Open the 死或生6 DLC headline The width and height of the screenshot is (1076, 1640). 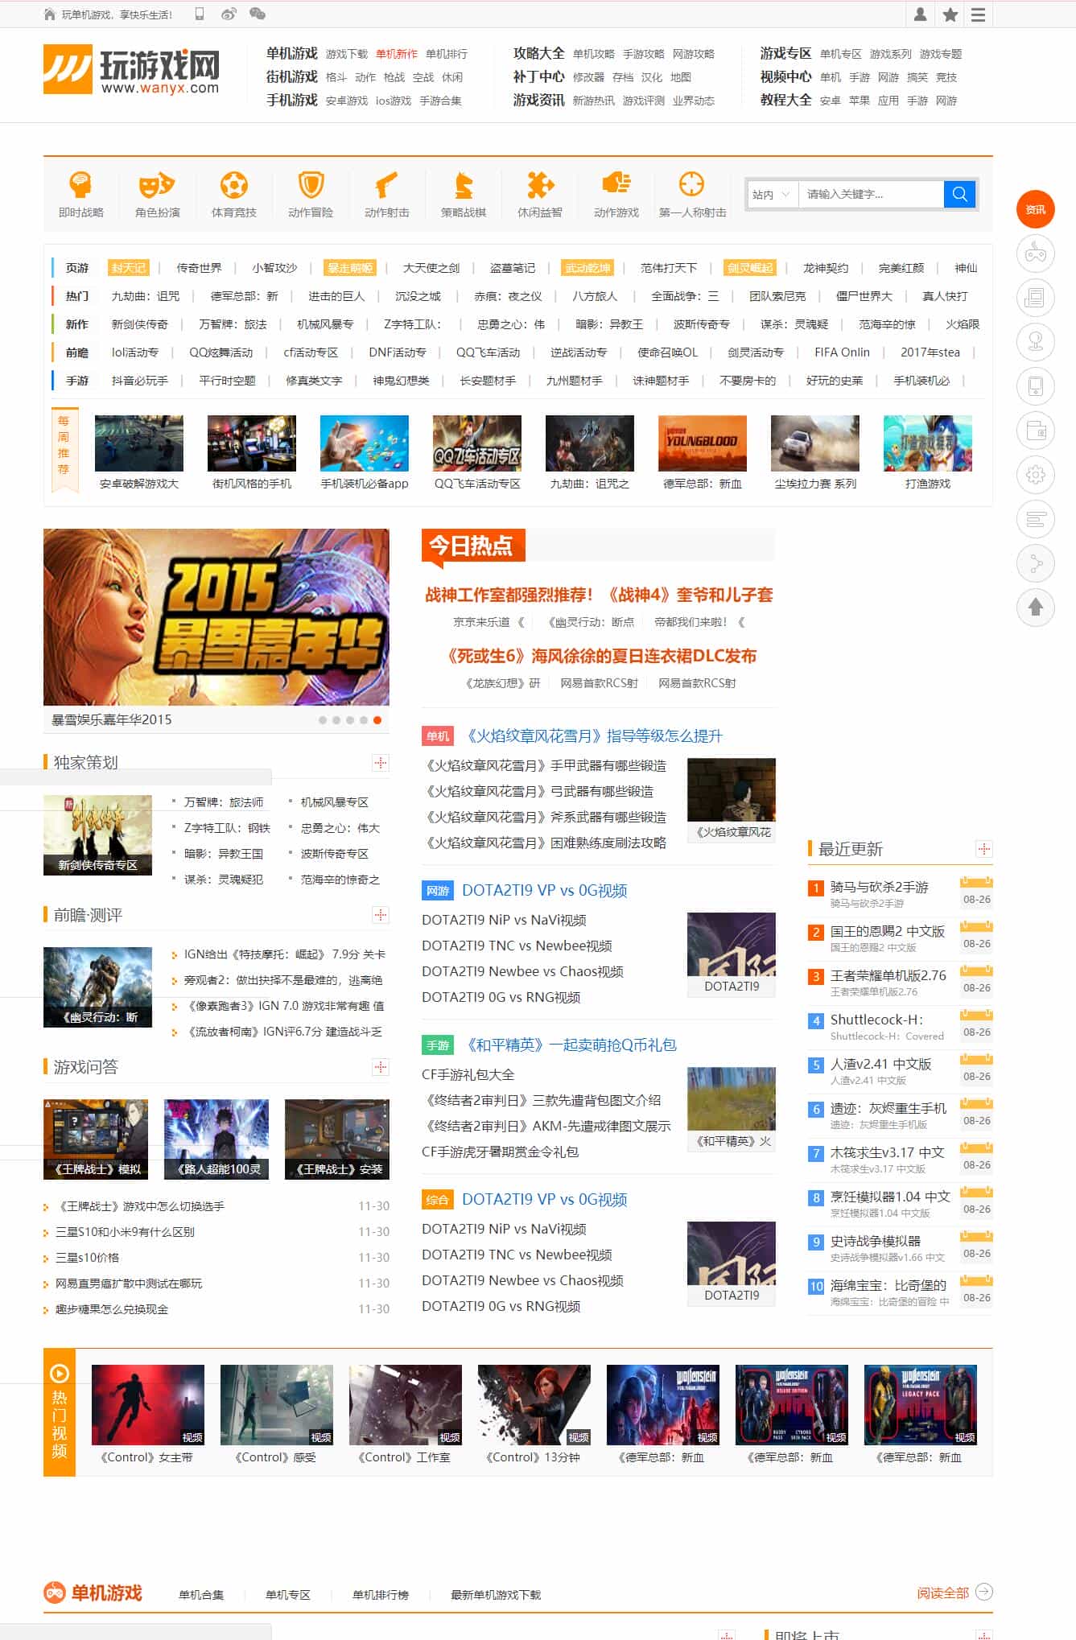tap(601, 656)
